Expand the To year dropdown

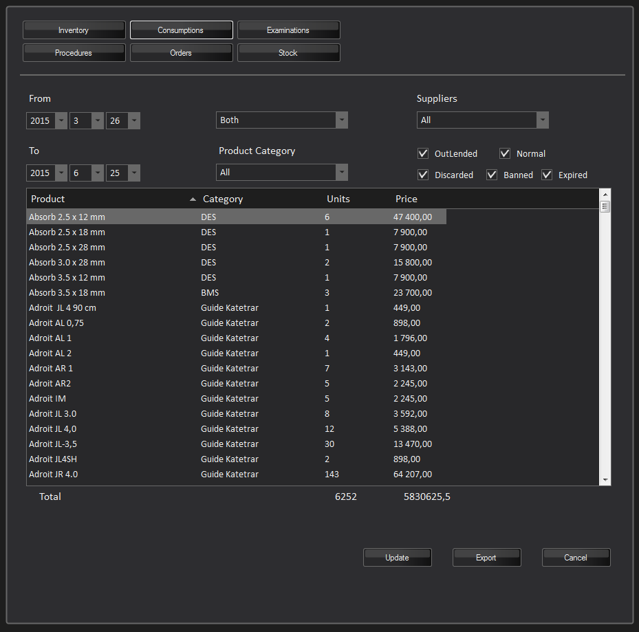coord(61,173)
